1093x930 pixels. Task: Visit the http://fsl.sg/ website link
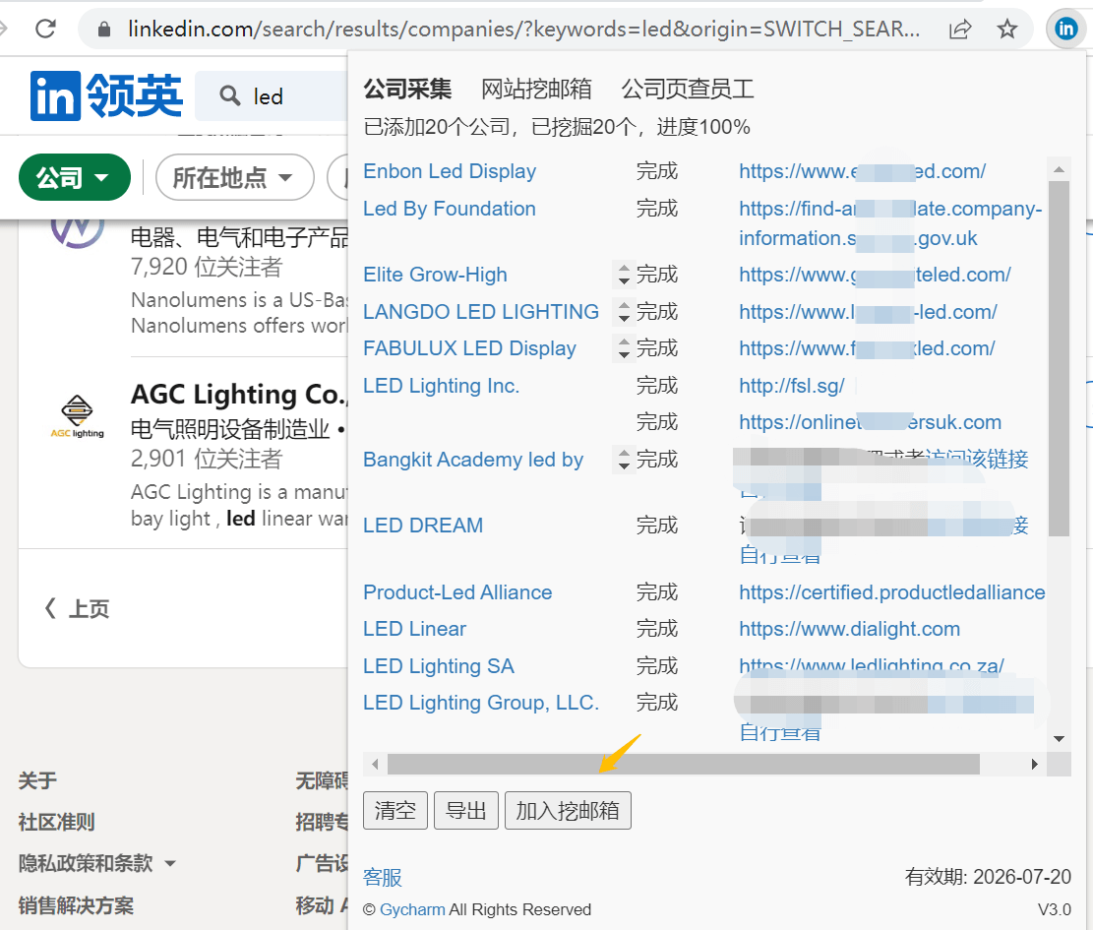point(792,386)
